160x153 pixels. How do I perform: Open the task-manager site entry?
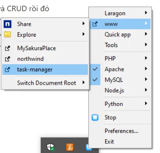tap(45, 70)
